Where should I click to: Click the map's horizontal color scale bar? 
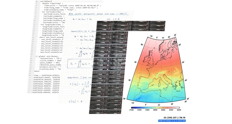tap(155, 107)
